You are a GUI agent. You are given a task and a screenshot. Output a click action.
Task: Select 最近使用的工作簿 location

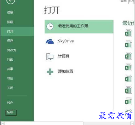(79, 27)
